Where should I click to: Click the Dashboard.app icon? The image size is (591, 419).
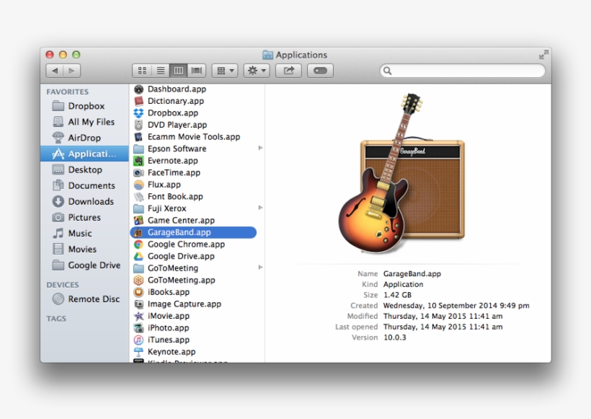138,89
